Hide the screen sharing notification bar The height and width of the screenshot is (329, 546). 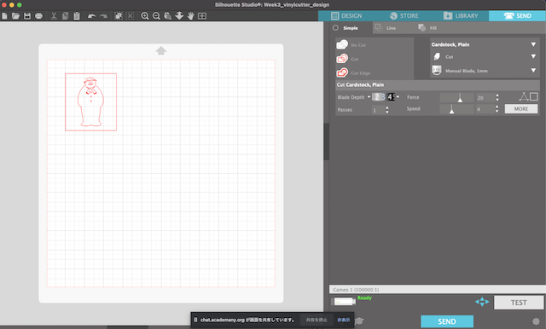[x=343, y=320]
